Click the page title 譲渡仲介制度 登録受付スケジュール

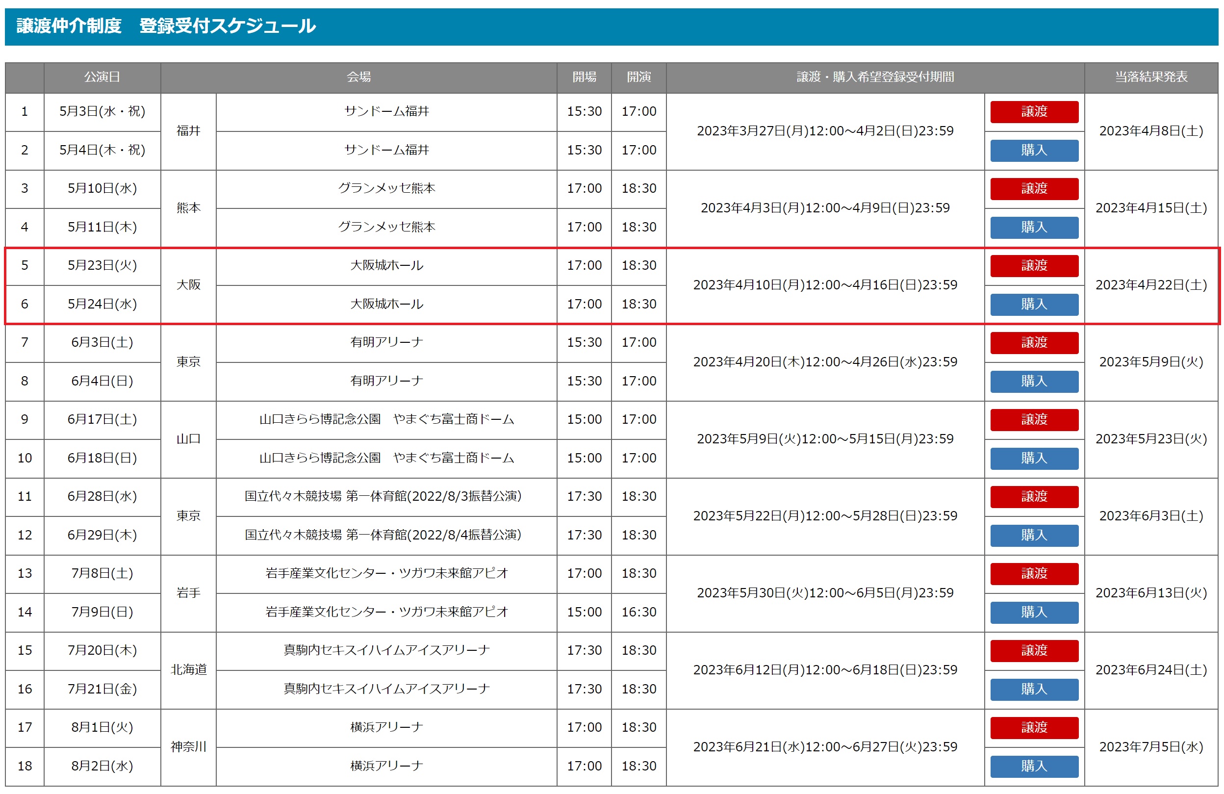pyautogui.click(x=166, y=26)
